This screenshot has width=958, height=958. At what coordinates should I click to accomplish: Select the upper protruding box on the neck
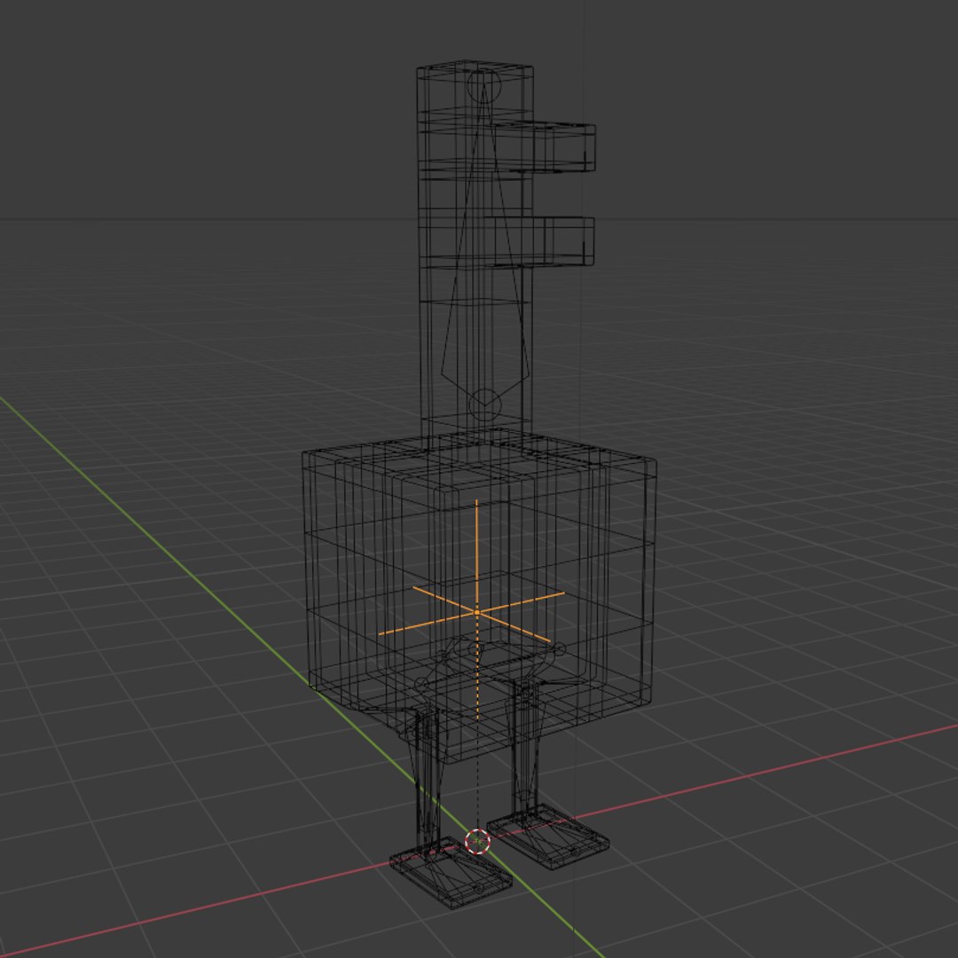tap(544, 146)
